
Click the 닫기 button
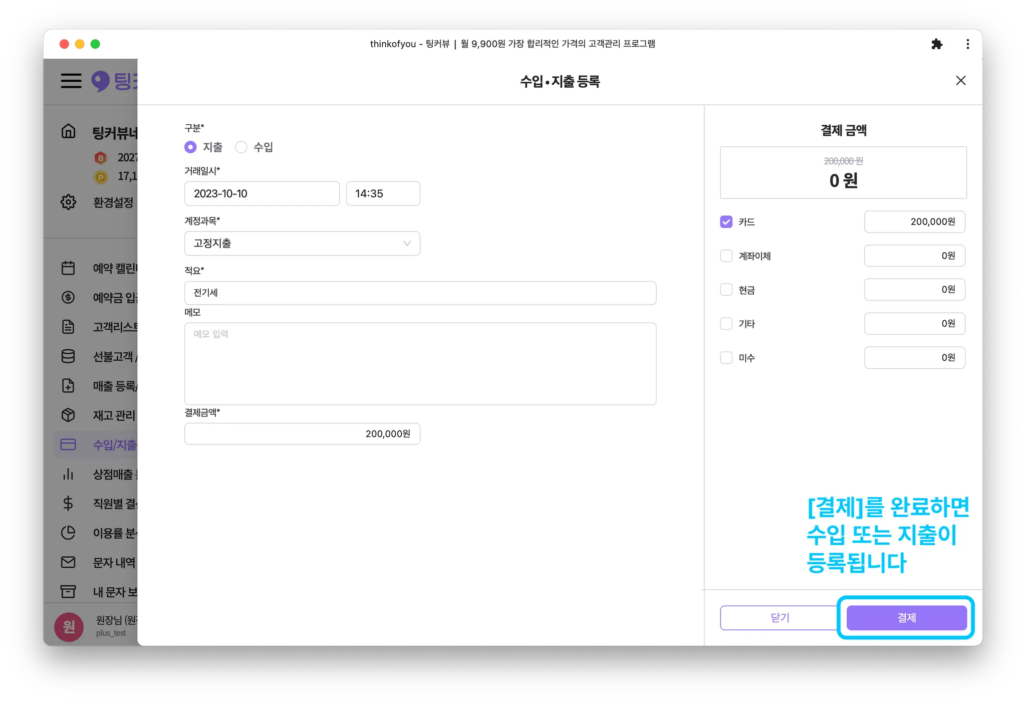point(779,618)
